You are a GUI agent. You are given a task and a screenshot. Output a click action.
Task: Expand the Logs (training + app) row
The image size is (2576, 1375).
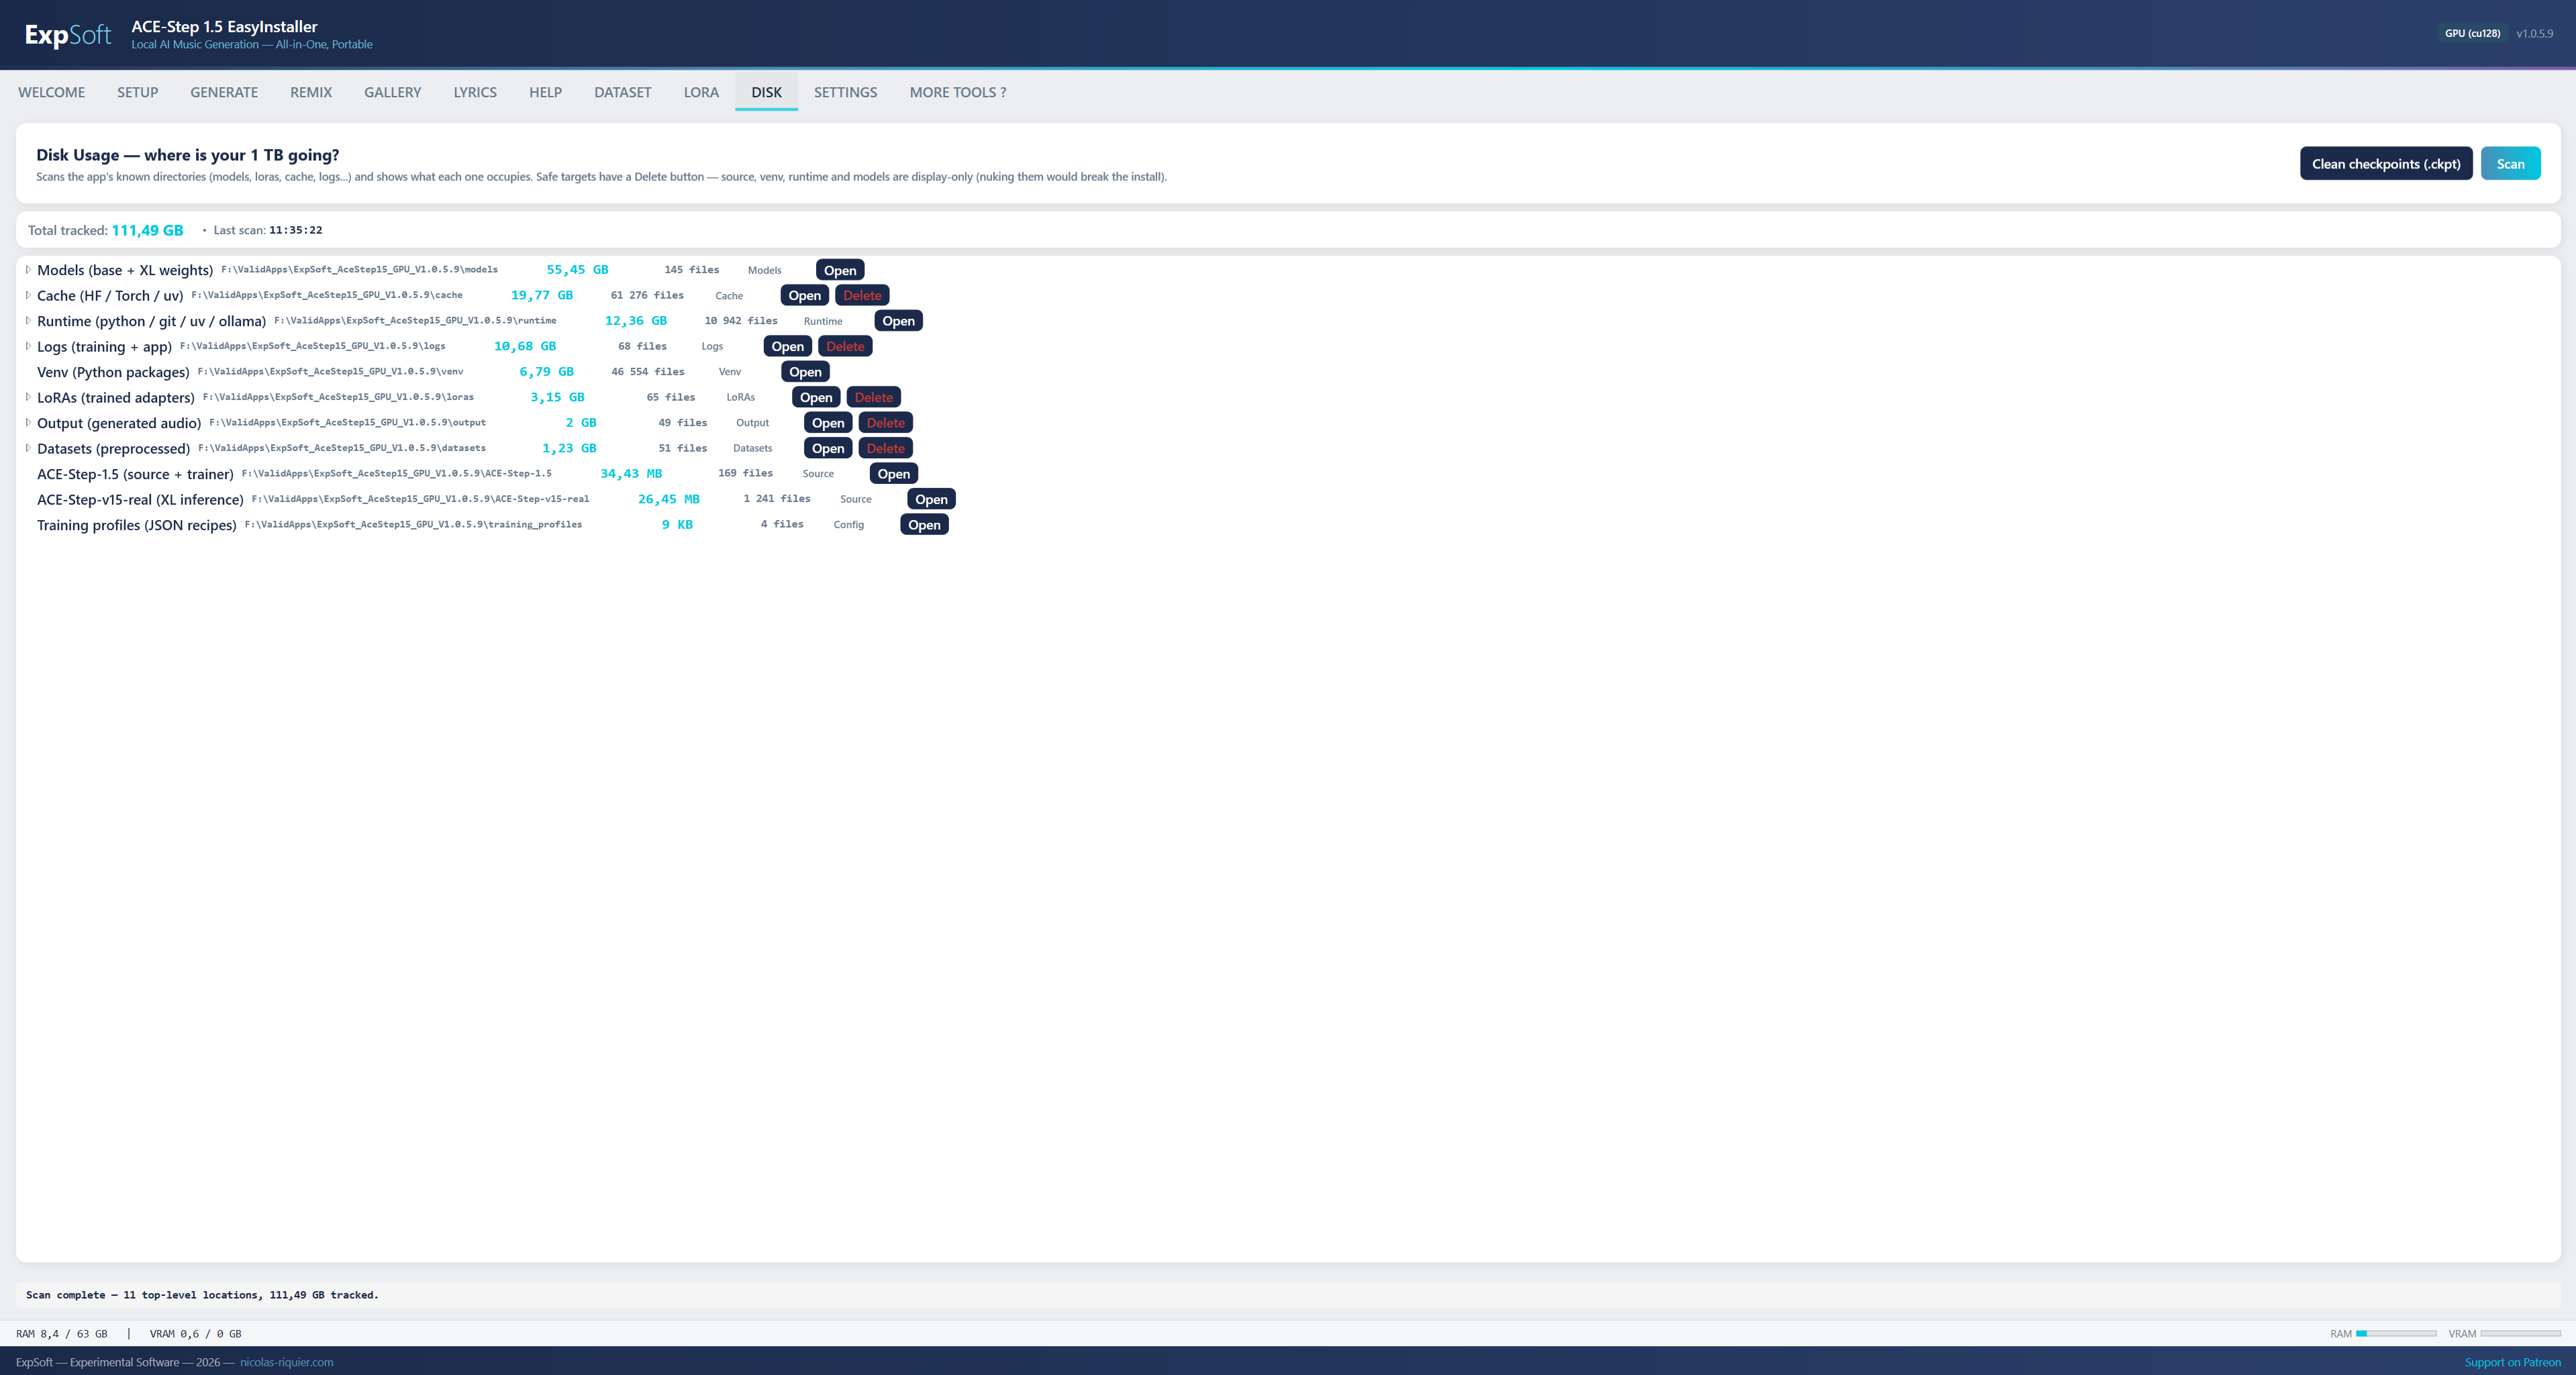pos(28,346)
